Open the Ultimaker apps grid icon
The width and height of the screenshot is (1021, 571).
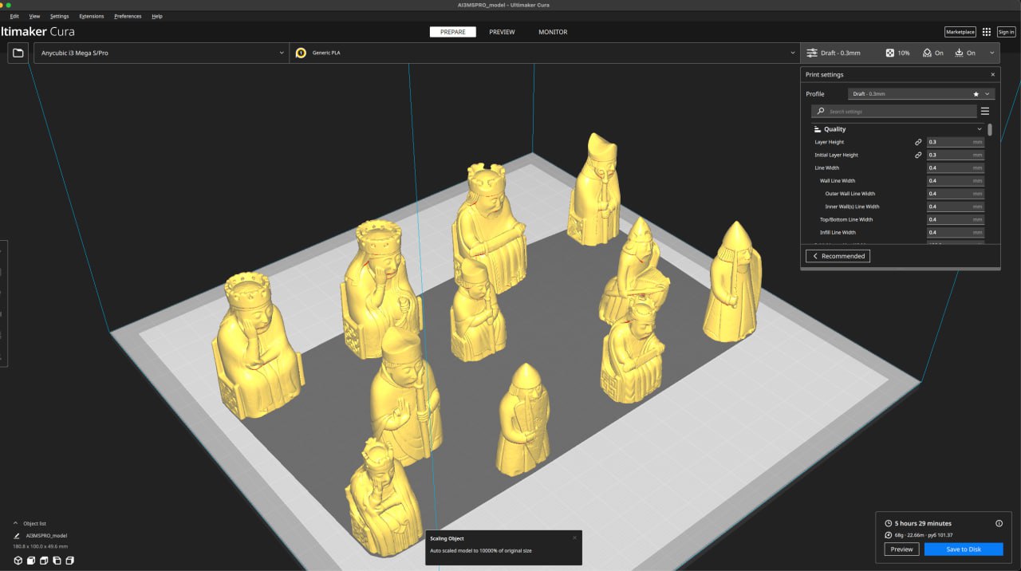pyautogui.click(x=987, y=32)
